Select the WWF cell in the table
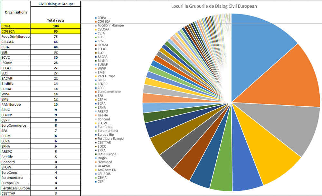This screenshot has height=196, width=322. (x=16, y=94)
